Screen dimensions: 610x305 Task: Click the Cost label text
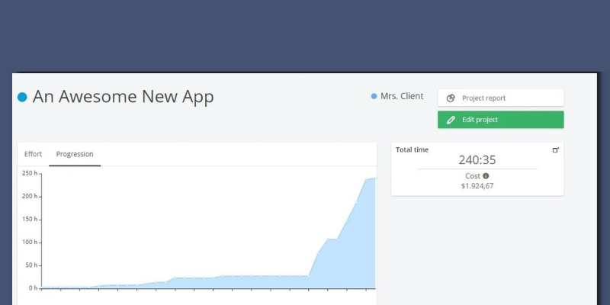click(473, 176)
